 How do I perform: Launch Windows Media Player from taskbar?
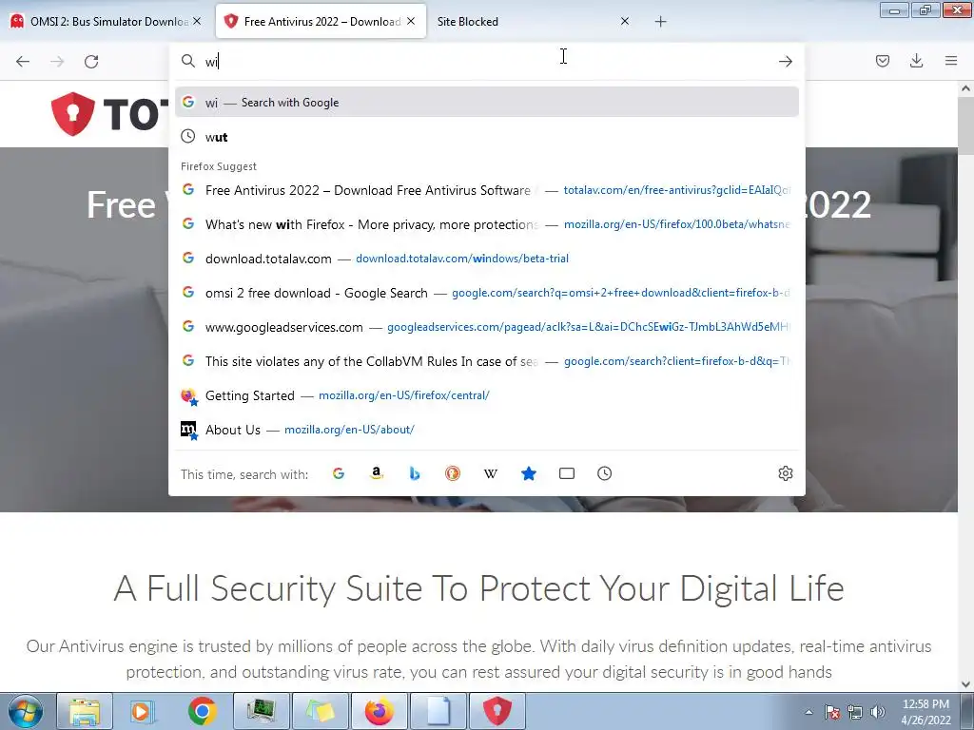pos(144,711)
